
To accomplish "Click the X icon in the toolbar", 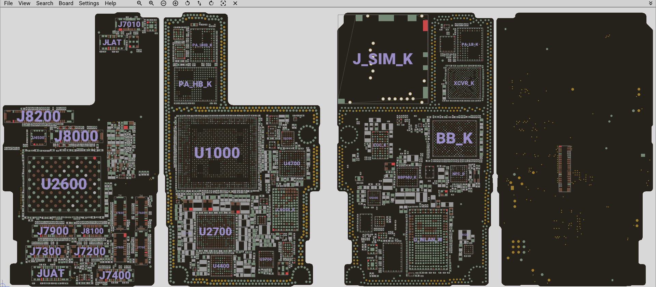I will point(235,3).
